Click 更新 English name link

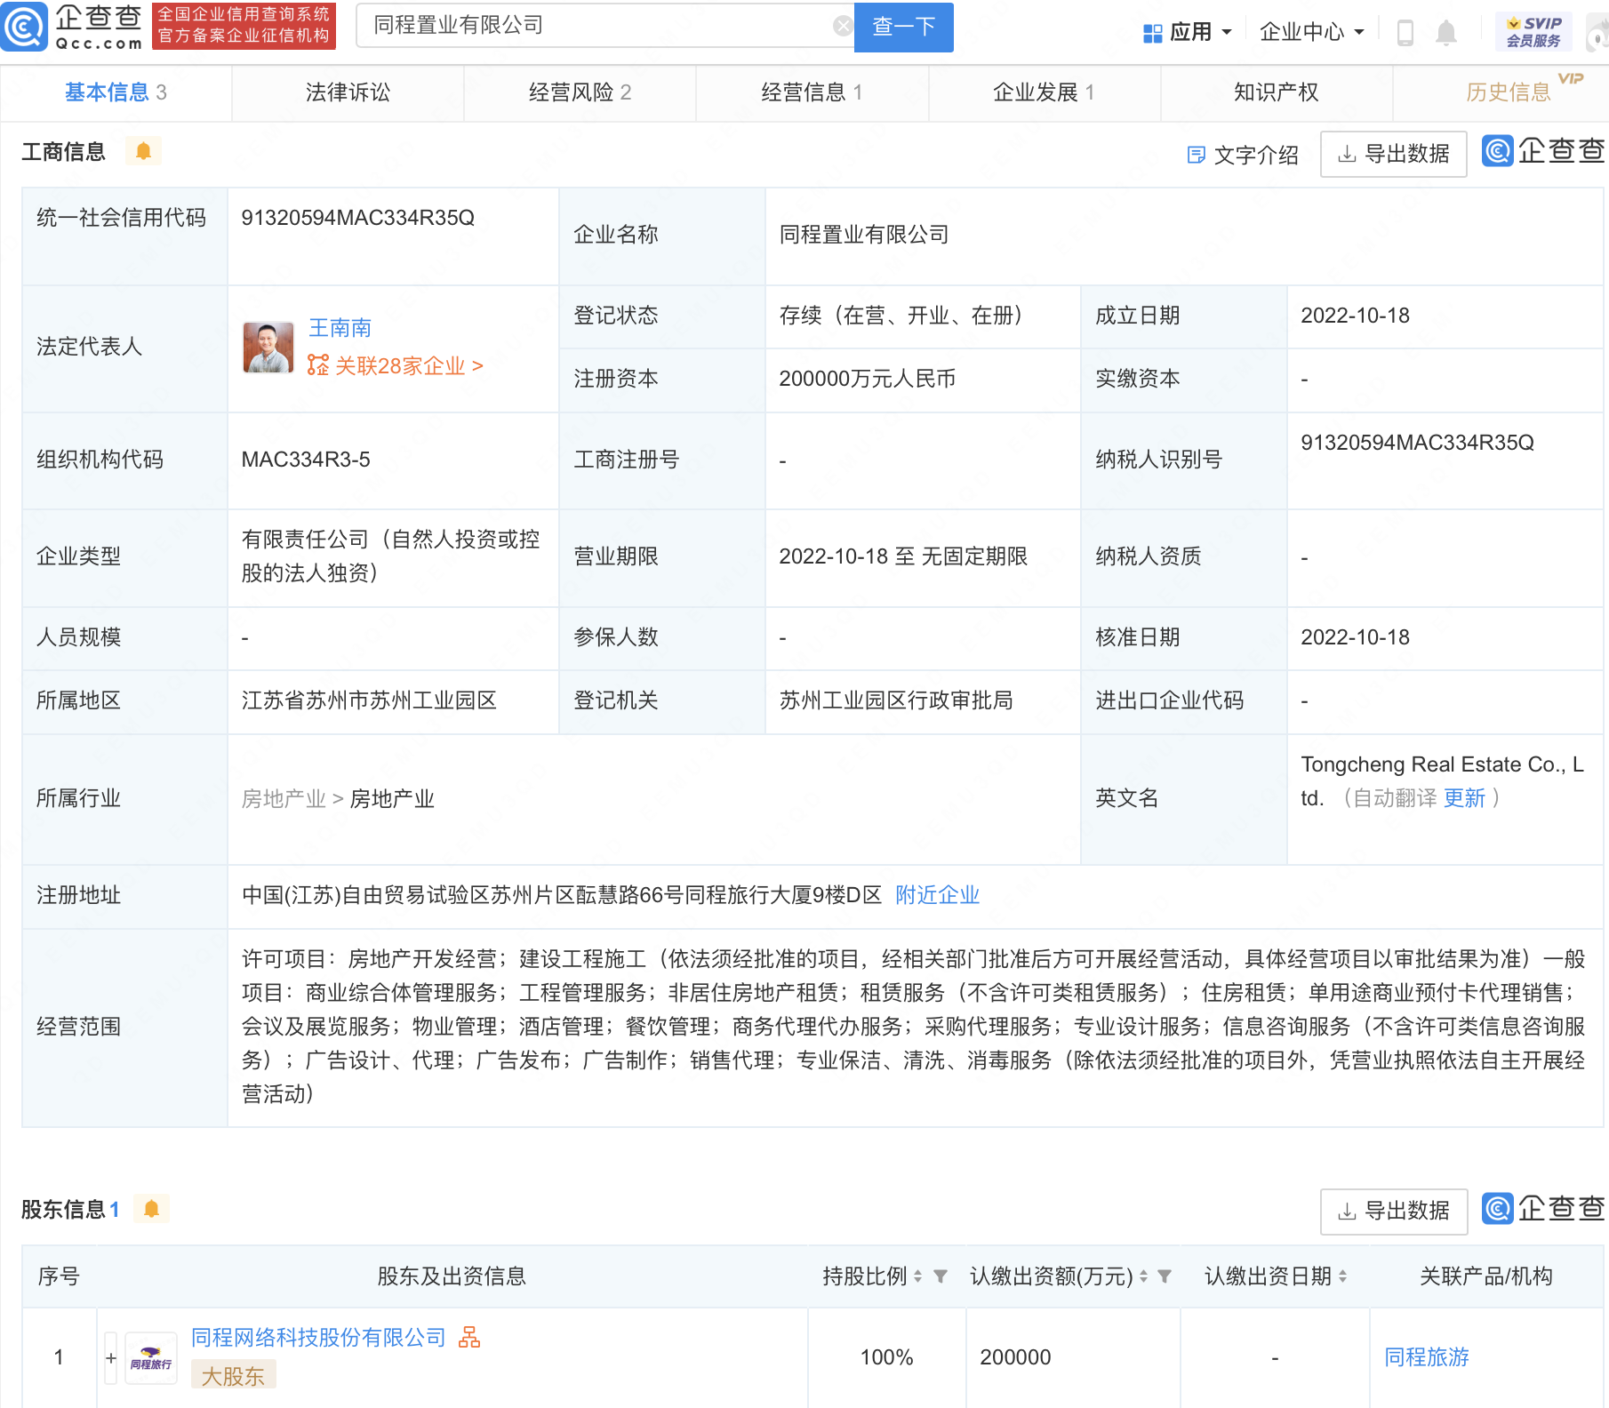click(1464, 798)
